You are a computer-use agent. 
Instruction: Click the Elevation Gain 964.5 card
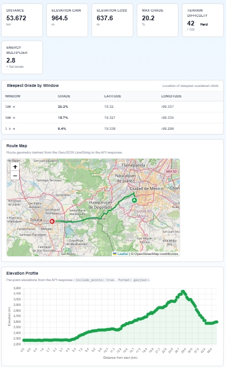pyautogui.click(x=67, y=20)
